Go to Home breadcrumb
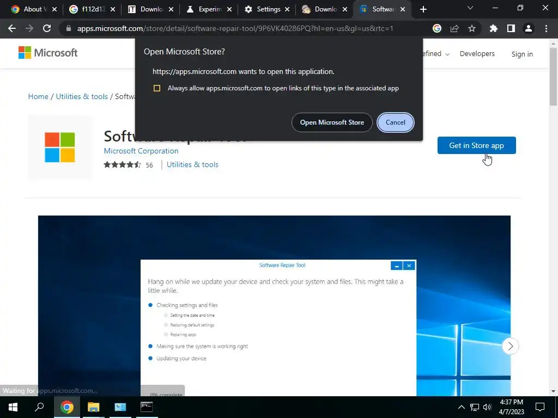 tap(38, 96)
